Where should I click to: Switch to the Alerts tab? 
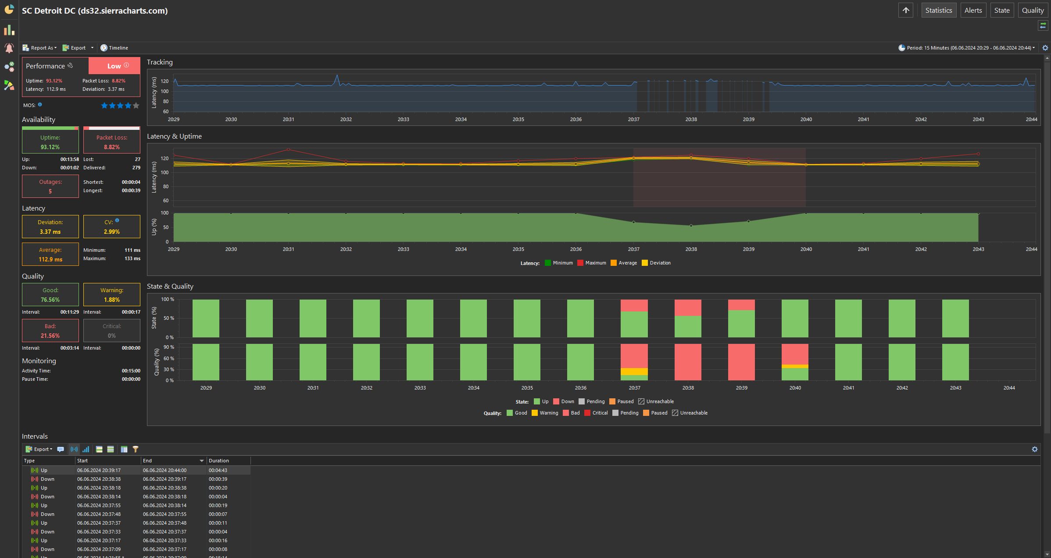click(973, 10)
